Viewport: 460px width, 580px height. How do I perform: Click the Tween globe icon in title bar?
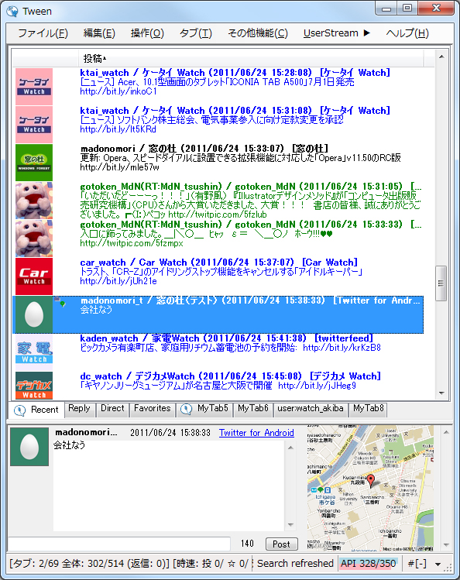tap(12, 12)
